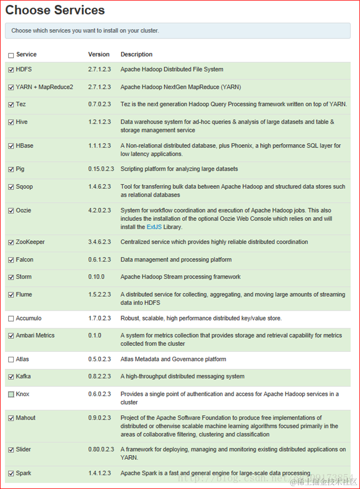Image resolution: width=360 pixels, height=489 pixels.
Task: Enable the Accumulo service checkbox
Action: click(x=11, y=319)
